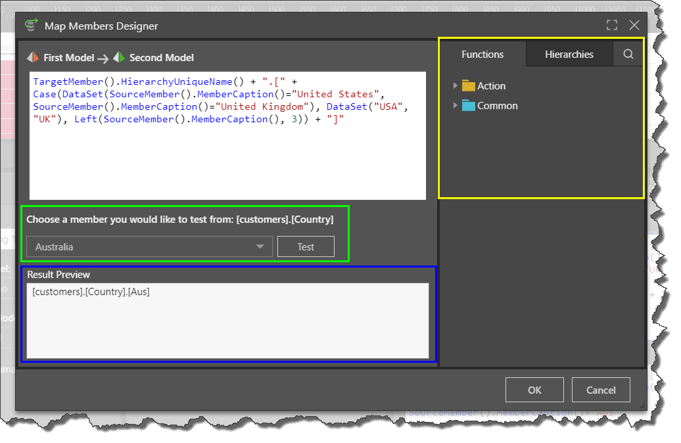Click the Second Model cube icon
Screen dimensions: 681x443
coord(119,58)
